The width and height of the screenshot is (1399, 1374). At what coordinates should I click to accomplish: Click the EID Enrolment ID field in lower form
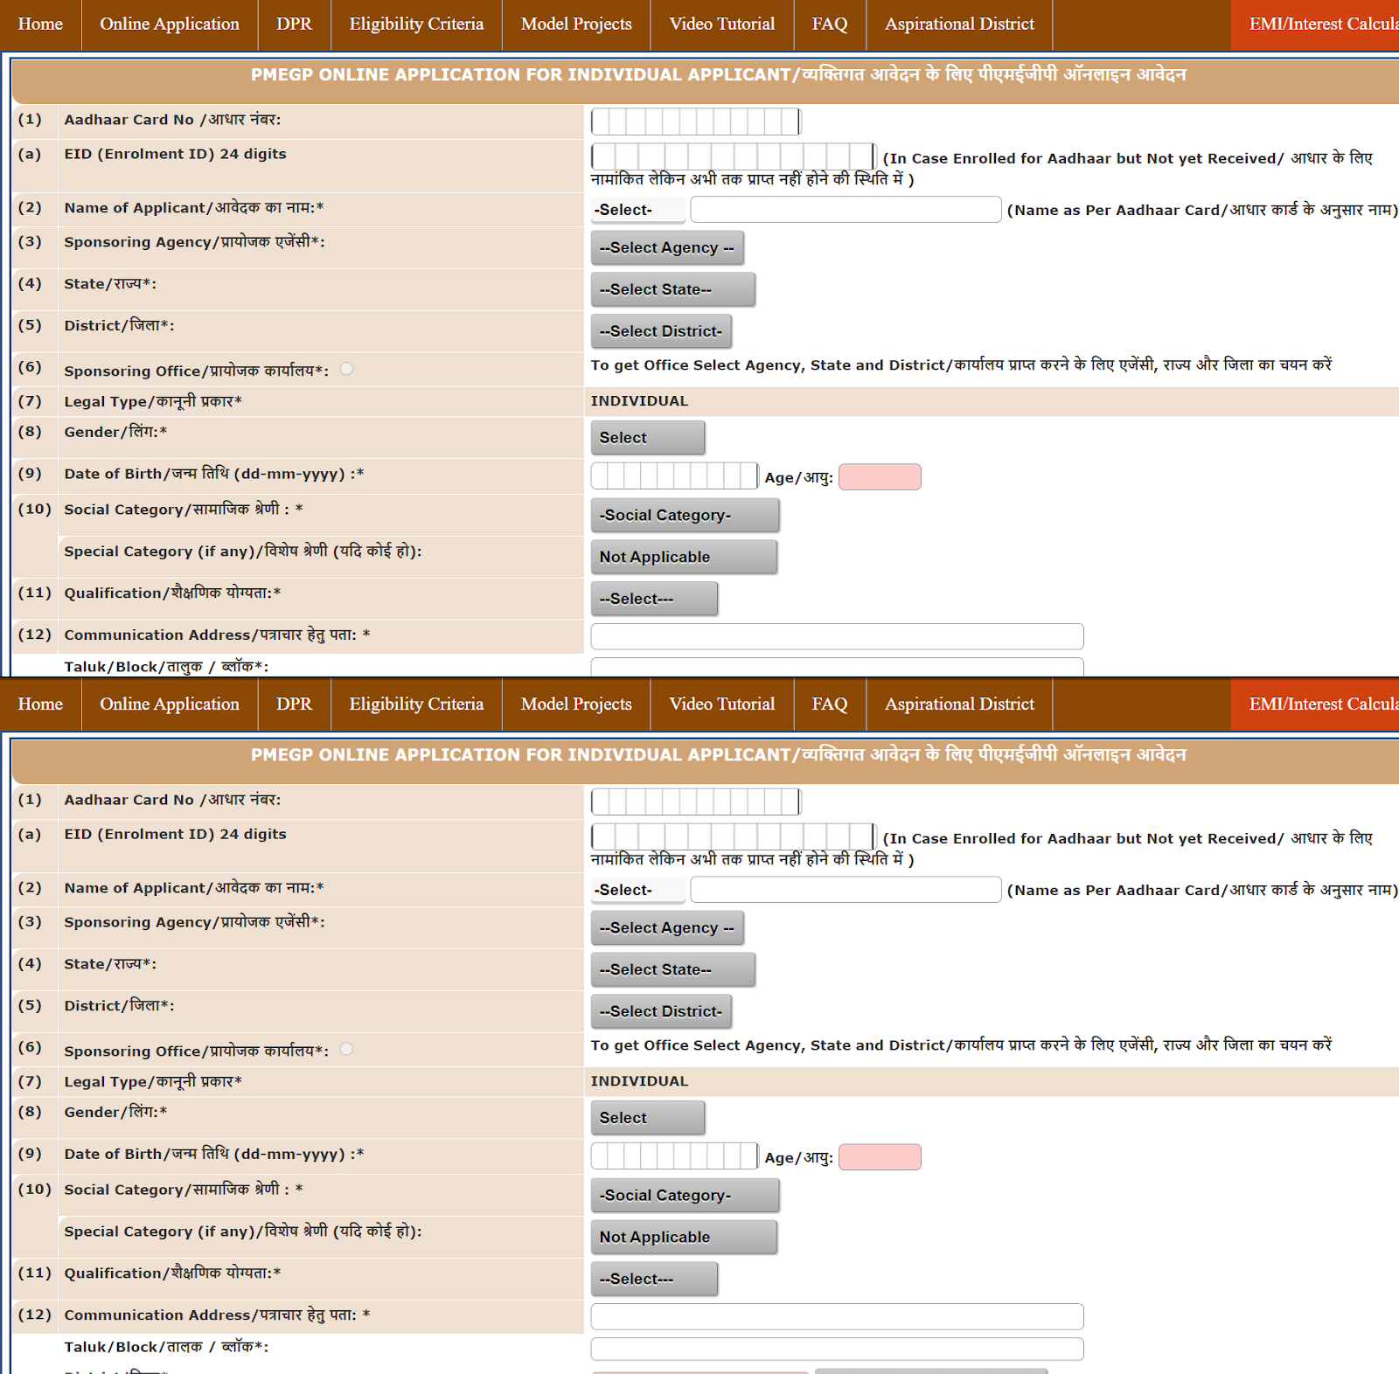click(x=733, y=836)
